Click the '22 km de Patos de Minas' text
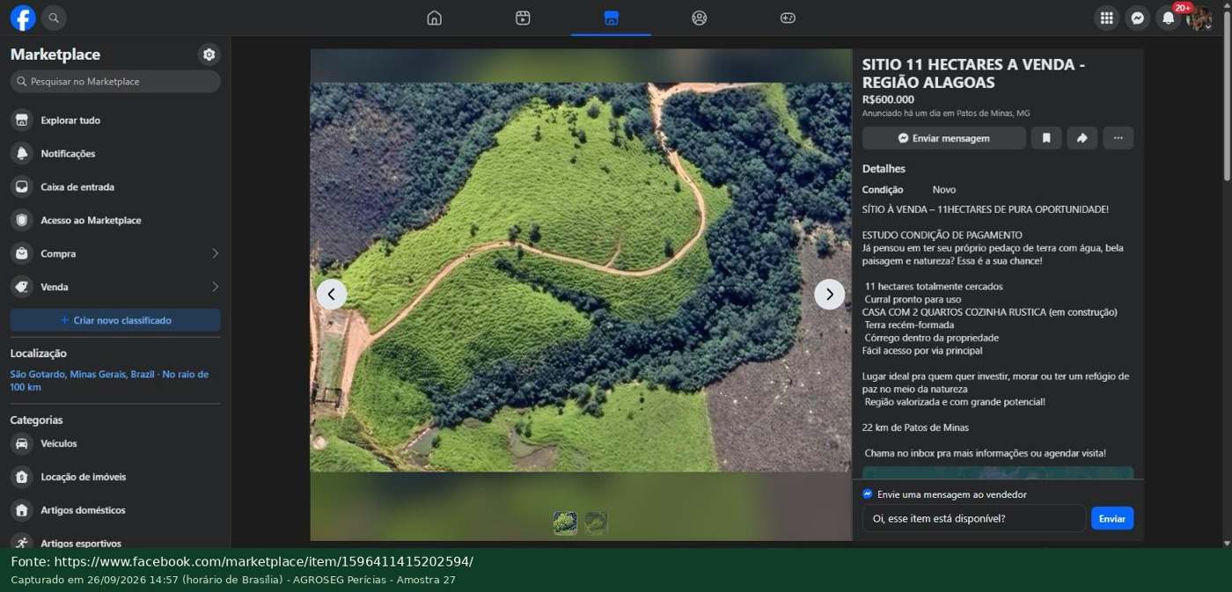1232x592 pixels. (x=915, y=428)
